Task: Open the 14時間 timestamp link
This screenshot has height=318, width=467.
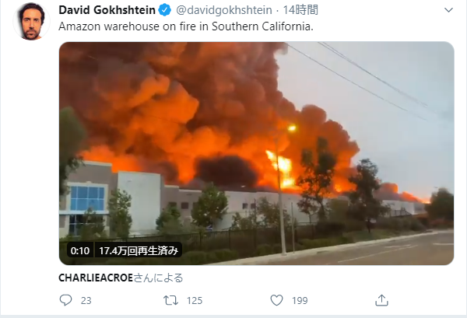Action: (x=300, y=10)
